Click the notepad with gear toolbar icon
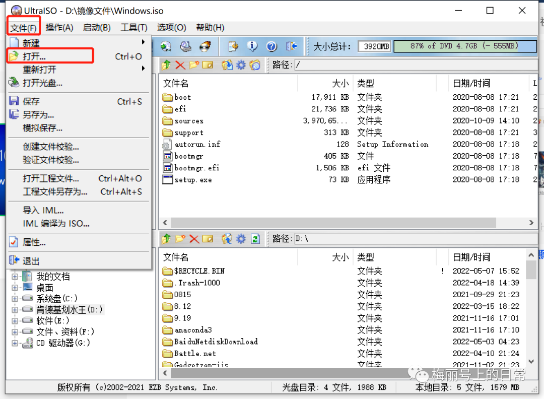This screenshot has width=544, height=399. (x=233, y=46)
